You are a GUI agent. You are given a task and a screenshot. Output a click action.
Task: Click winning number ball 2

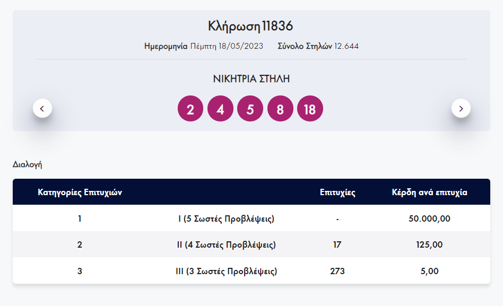point(190,109)
